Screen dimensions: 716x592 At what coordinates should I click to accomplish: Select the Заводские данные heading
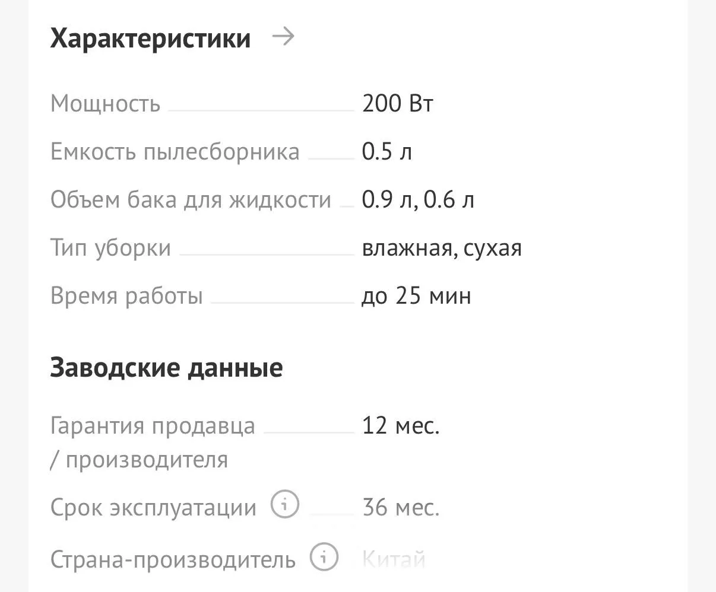166,368
